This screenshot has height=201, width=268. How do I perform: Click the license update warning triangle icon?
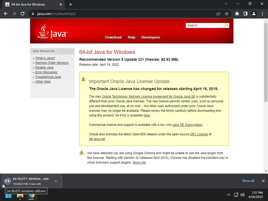[83, 79]
